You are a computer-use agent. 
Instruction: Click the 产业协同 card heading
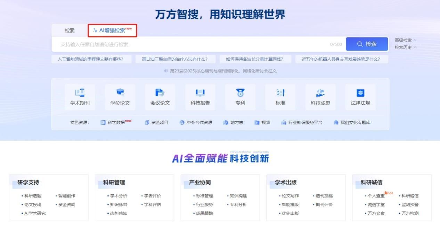[x=200, y=182]
